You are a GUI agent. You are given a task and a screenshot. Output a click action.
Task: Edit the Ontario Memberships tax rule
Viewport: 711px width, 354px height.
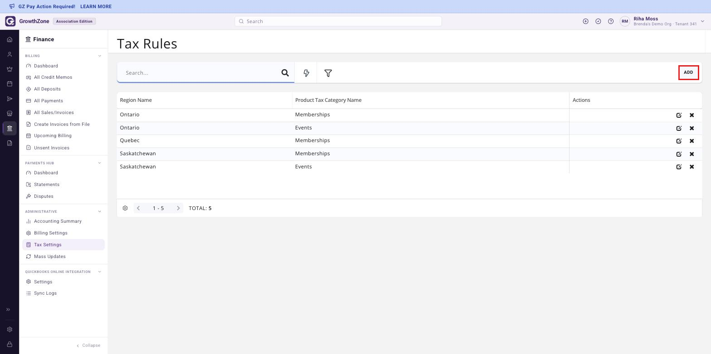click(679, 115)
